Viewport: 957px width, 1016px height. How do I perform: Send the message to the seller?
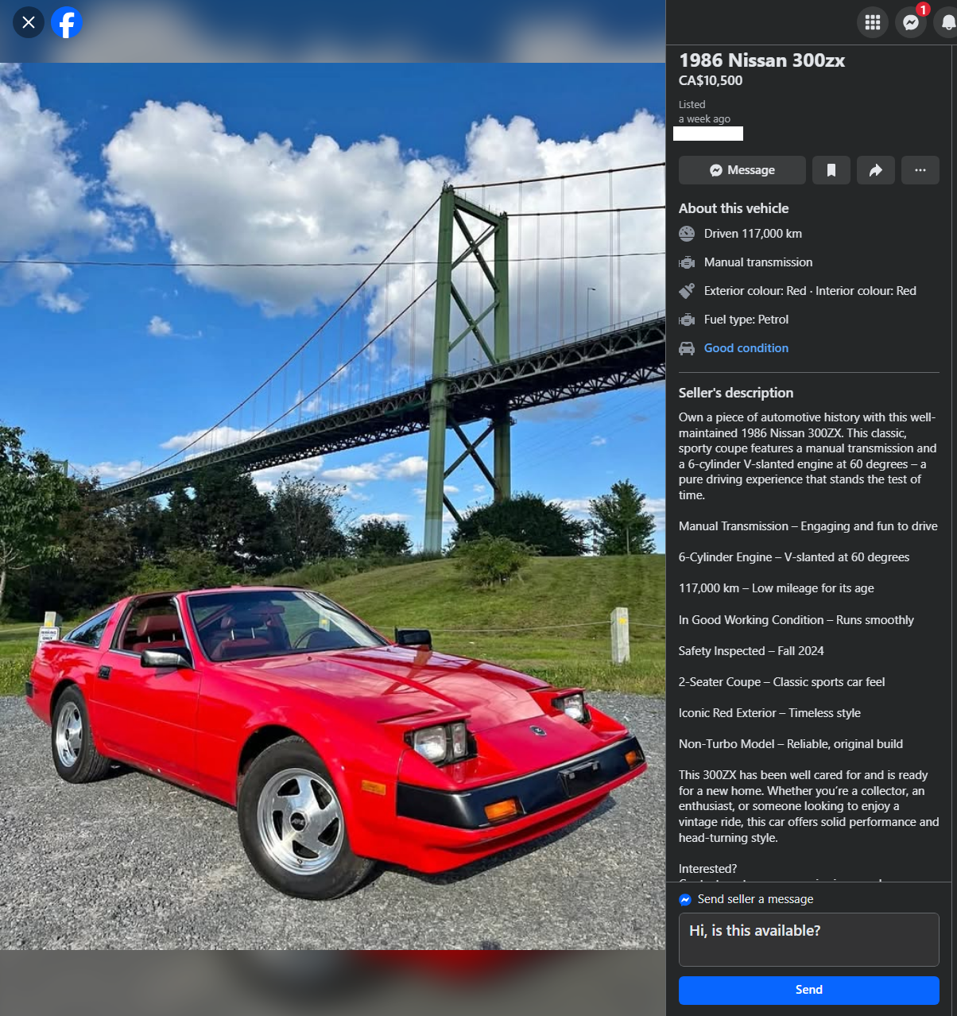(x=809, y=990)
